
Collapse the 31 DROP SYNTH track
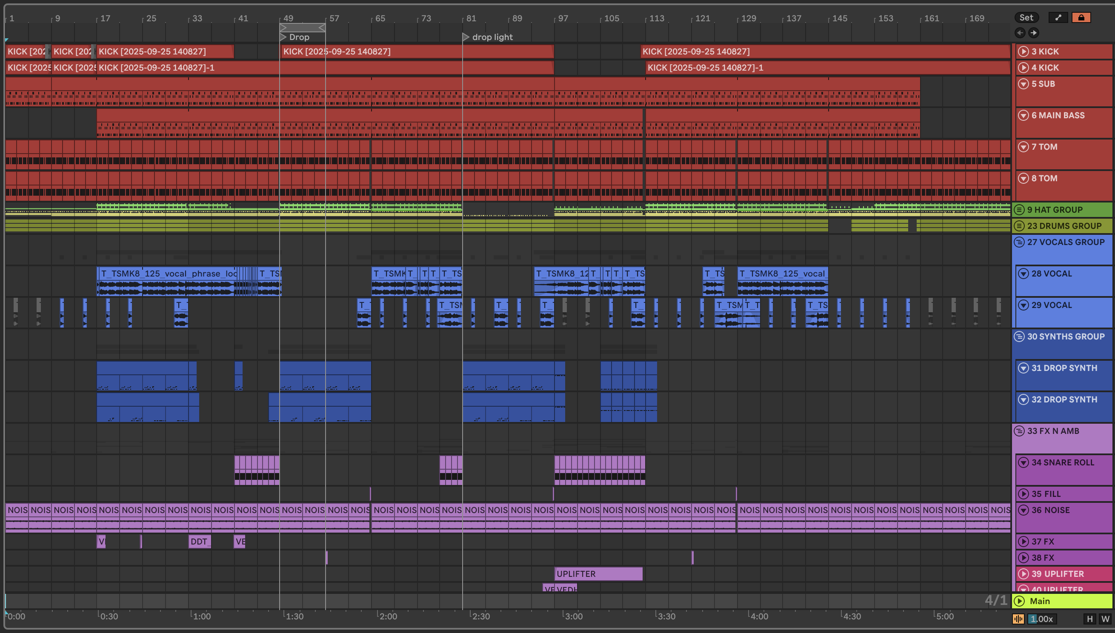1023,368
